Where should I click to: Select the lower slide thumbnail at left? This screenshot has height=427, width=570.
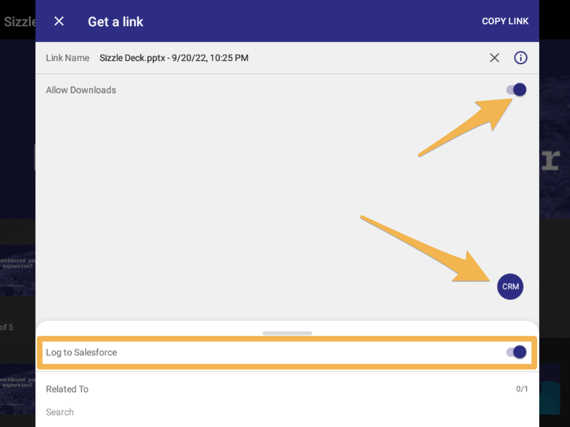[18, 389]
